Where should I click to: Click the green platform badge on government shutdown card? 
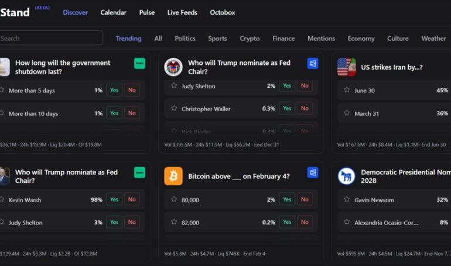tap(139, 63)
